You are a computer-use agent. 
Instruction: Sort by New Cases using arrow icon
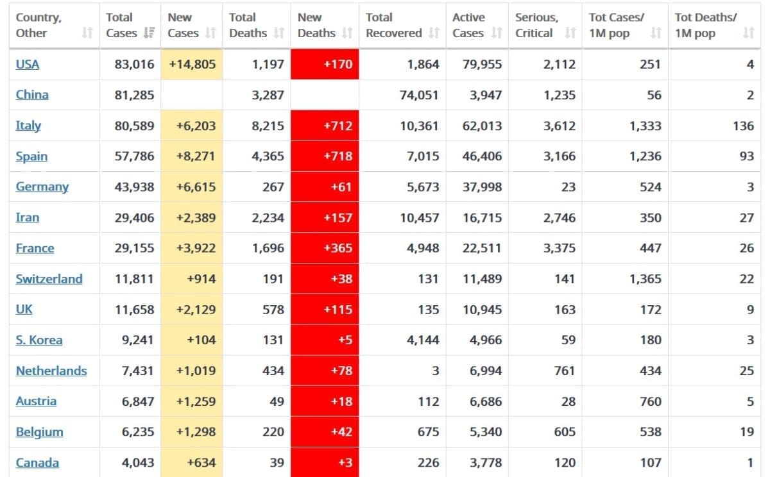pos(210,33)
